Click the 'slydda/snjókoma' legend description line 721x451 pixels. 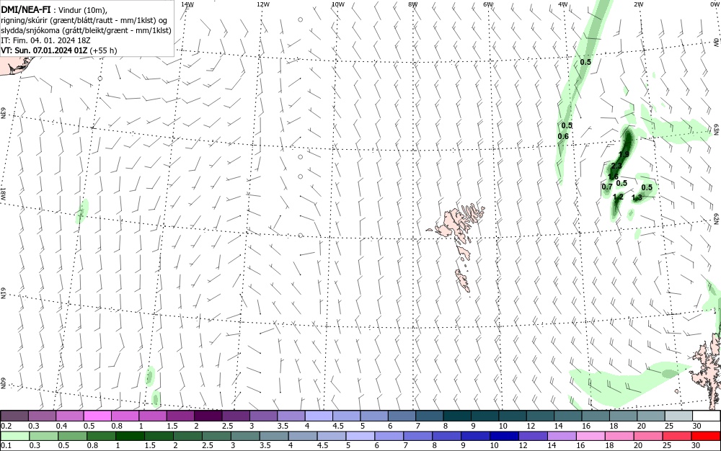click(87, 30)
